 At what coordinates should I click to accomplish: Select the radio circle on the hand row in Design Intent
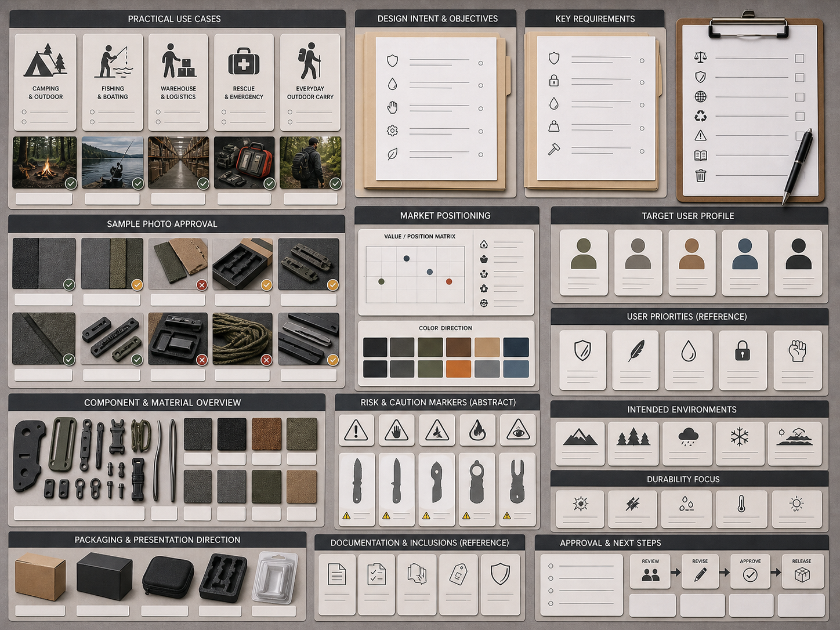(x=480, y=108)
